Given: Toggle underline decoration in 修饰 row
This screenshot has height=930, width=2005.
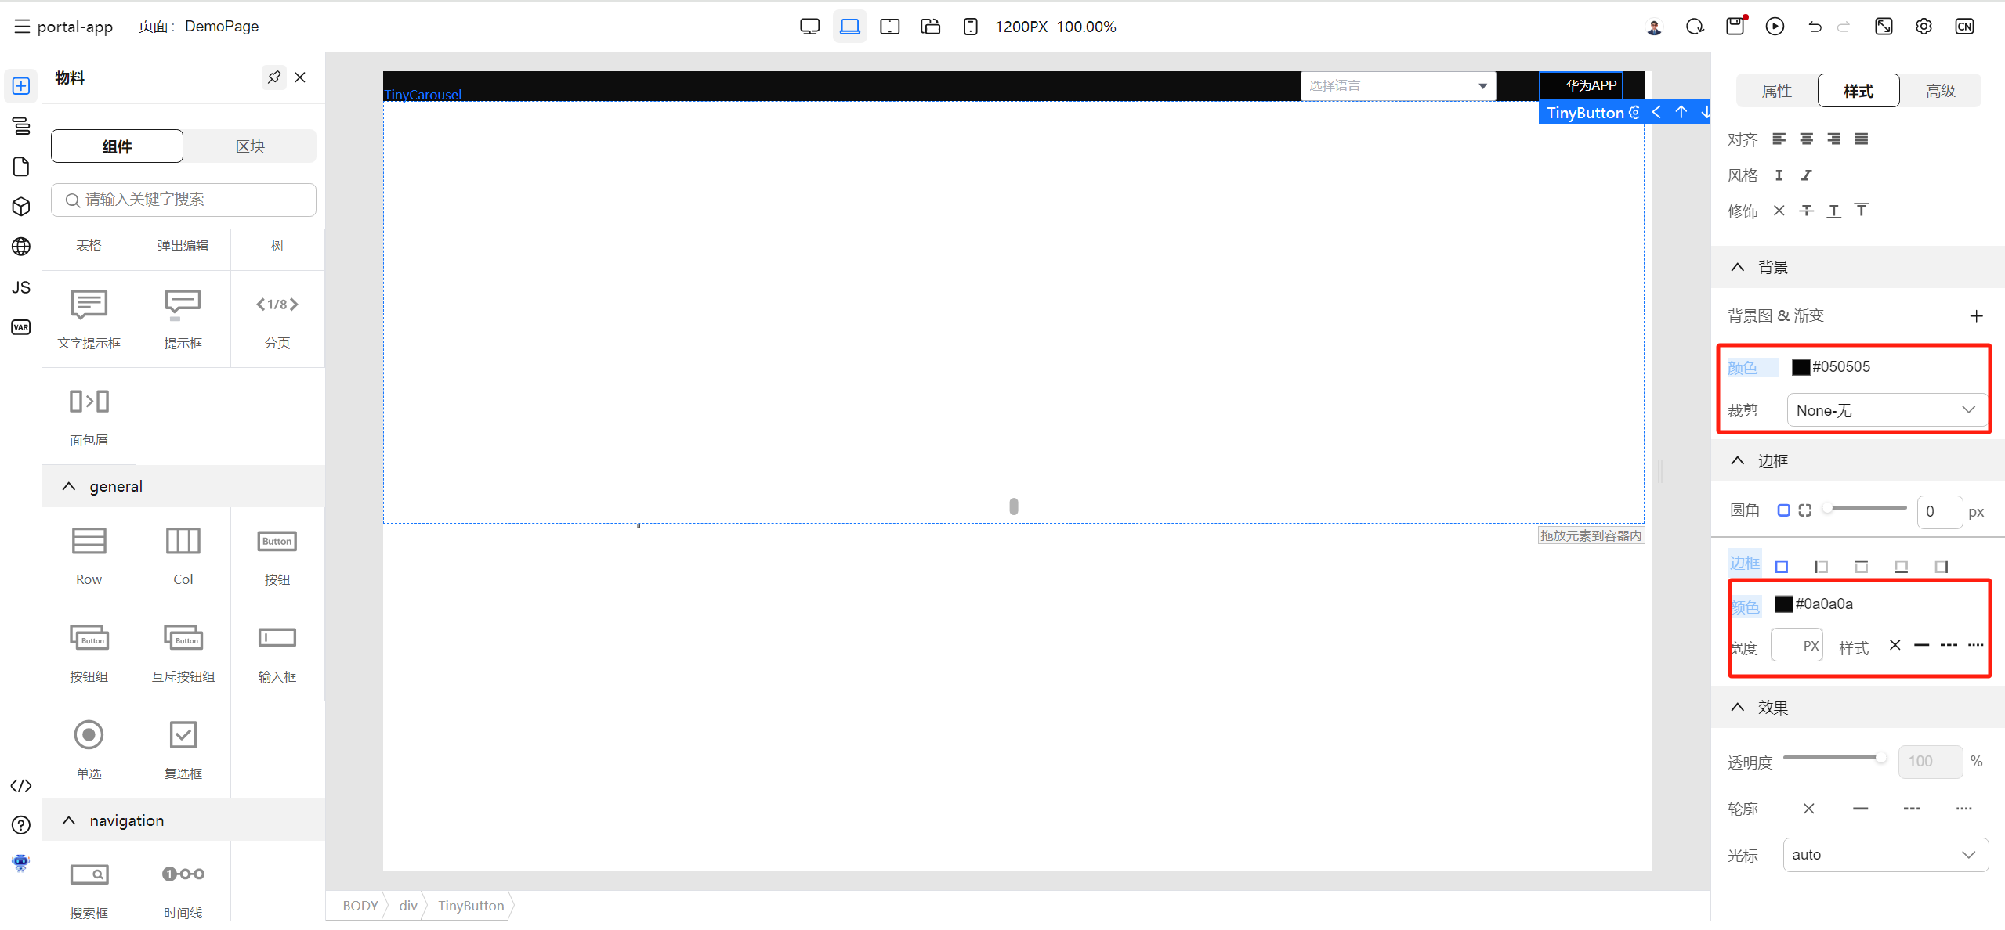Looking at the screenshot, I should click(1833, 211).
